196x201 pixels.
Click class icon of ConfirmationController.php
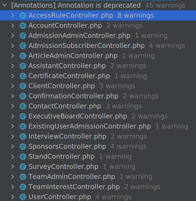tap(23, 96)
